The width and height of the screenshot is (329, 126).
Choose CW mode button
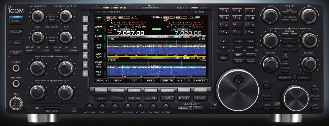pyautogui.click(x=118, y=98)
